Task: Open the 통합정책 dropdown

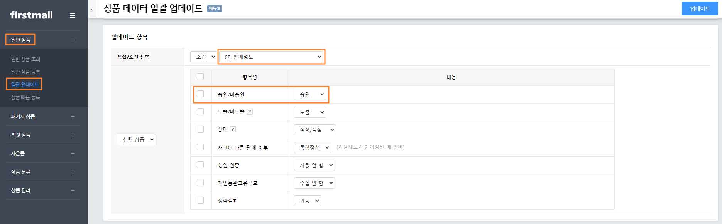Action: click(313, 147)
